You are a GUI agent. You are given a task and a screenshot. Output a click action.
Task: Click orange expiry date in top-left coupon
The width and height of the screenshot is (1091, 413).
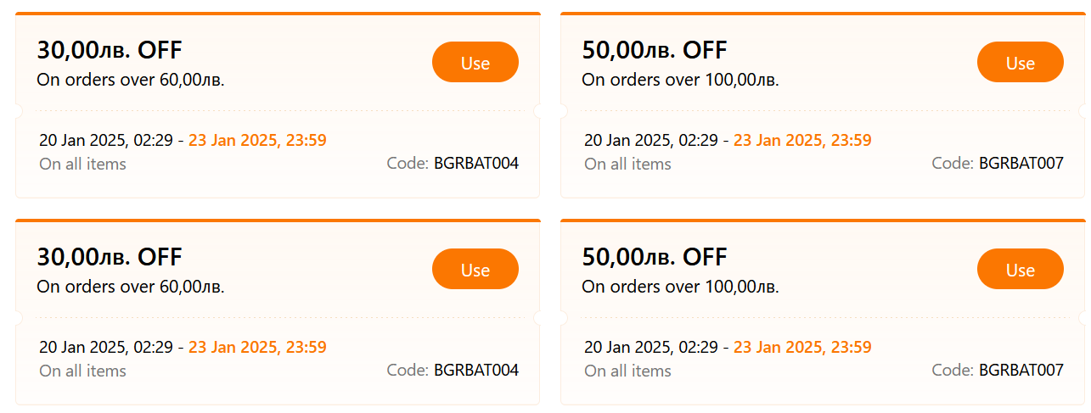pos(257,141)
